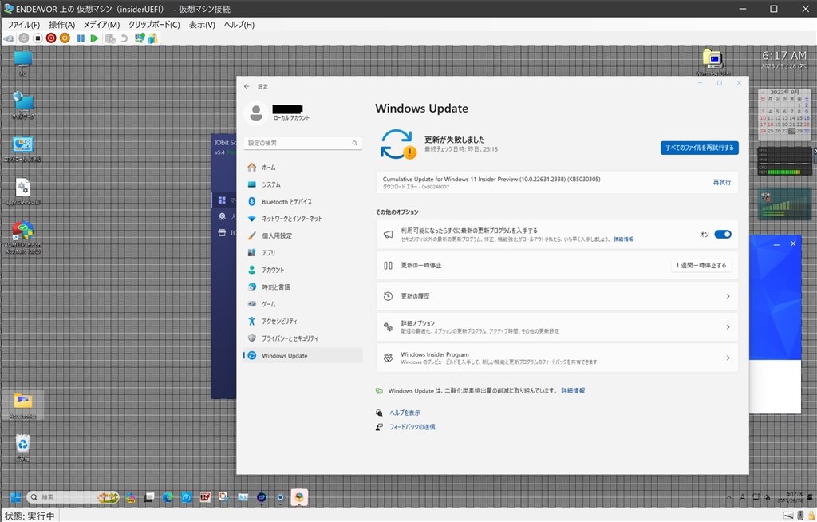Viewport: 817px width, 522px height.
Task: Open 詳細オプション row chevron
Action: (728, 327)
